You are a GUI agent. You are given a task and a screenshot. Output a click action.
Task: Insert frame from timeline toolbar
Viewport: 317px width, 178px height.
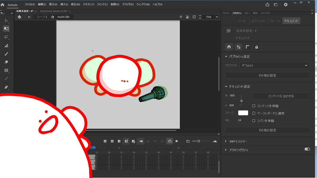[119, 141]
